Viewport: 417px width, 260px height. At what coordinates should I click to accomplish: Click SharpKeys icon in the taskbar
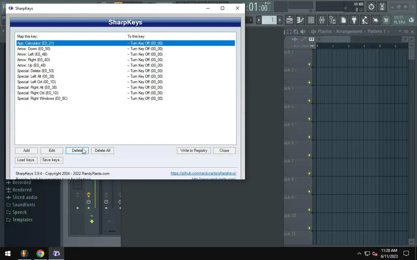56,253
